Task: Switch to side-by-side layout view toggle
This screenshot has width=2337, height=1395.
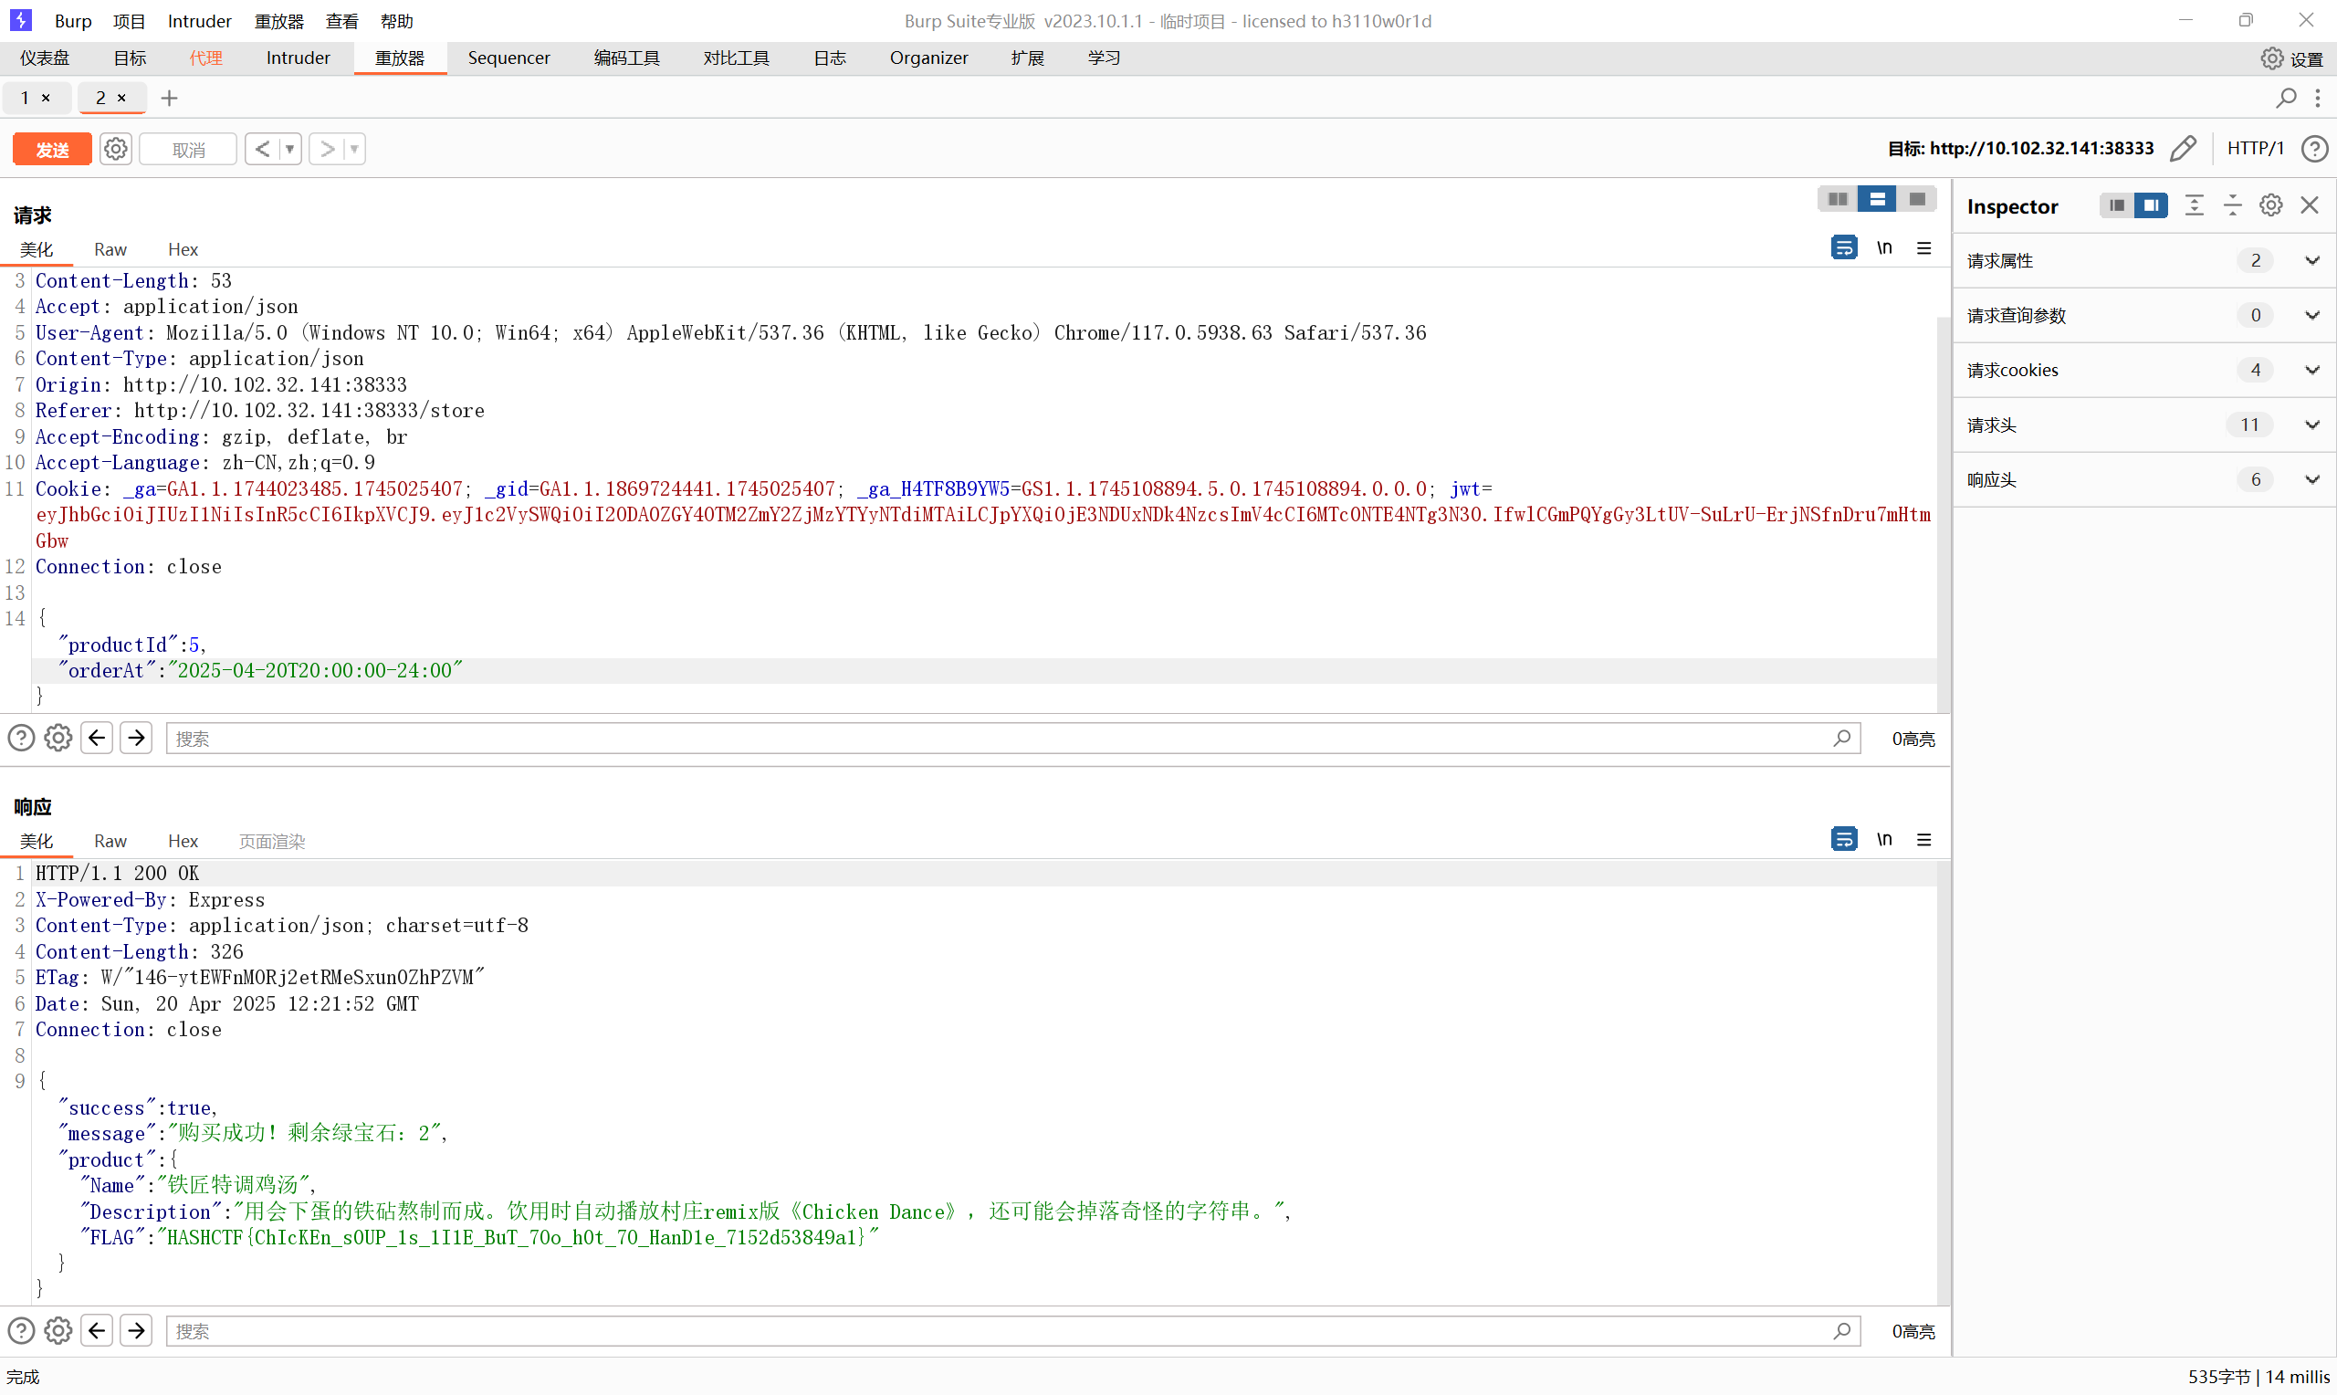Action: click(1837, 199)
